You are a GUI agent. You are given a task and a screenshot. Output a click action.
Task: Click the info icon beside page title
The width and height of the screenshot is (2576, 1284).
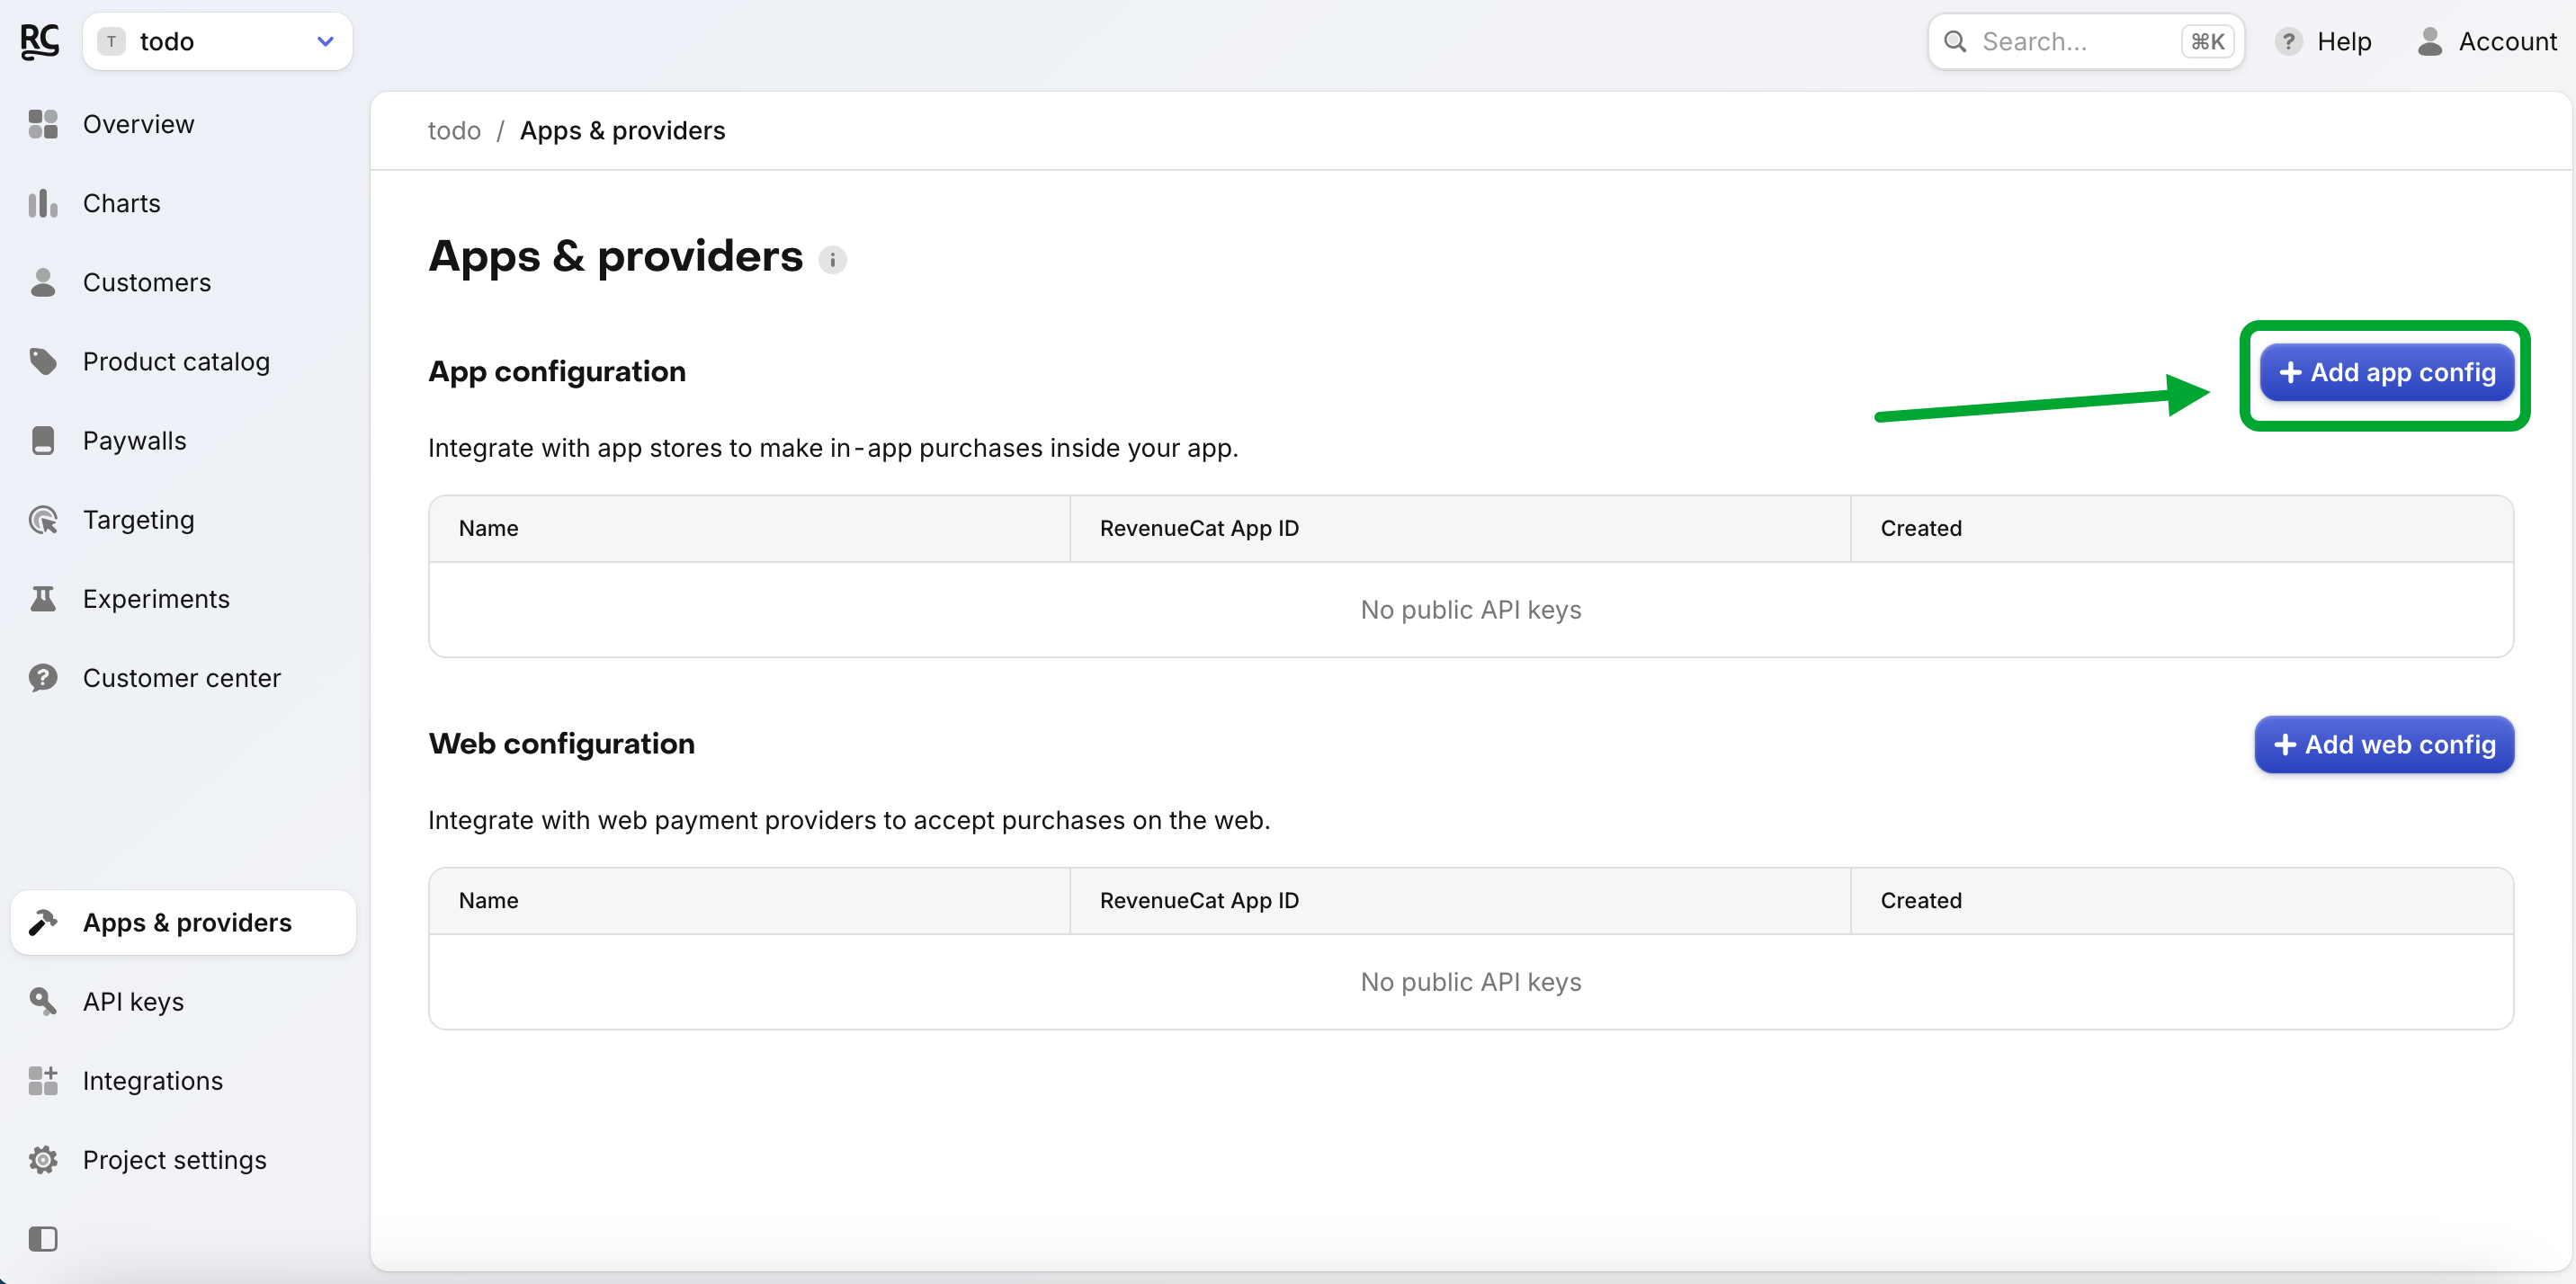point(832,260)
